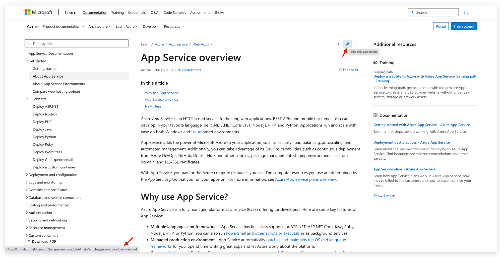Click the Edit This Document pencil icon
This screenshot has width=502, height=257.
click(347, 44)
